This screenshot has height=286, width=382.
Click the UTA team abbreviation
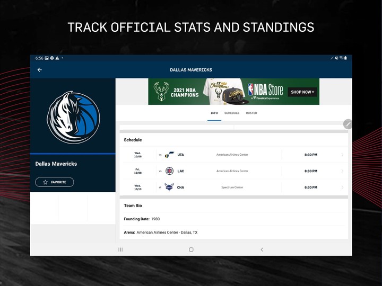[180, 155]
